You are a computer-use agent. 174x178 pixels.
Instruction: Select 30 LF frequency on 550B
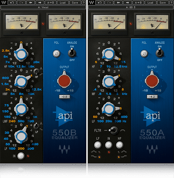point(7,133)
